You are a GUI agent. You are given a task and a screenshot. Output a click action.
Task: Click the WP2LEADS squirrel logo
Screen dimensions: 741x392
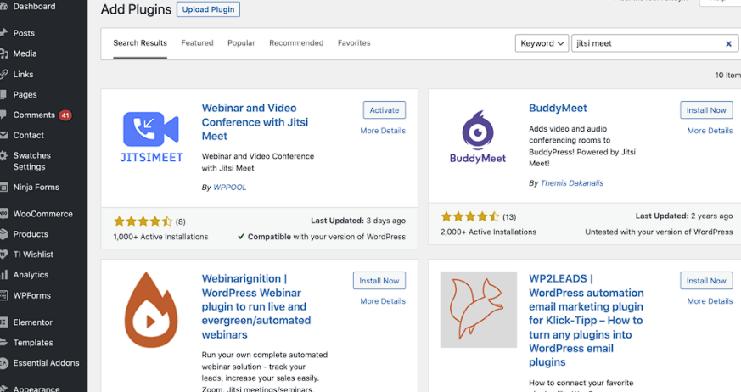[x=479, y=310]
